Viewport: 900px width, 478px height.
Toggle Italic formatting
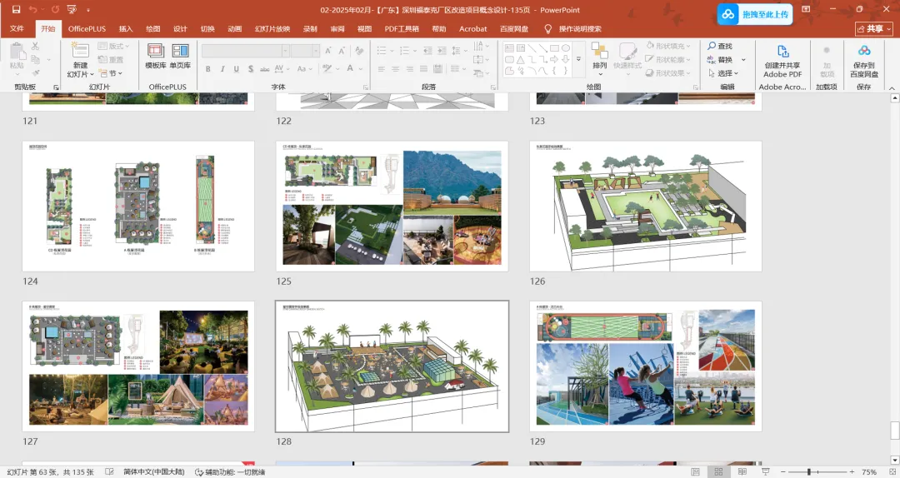[222, 69]
